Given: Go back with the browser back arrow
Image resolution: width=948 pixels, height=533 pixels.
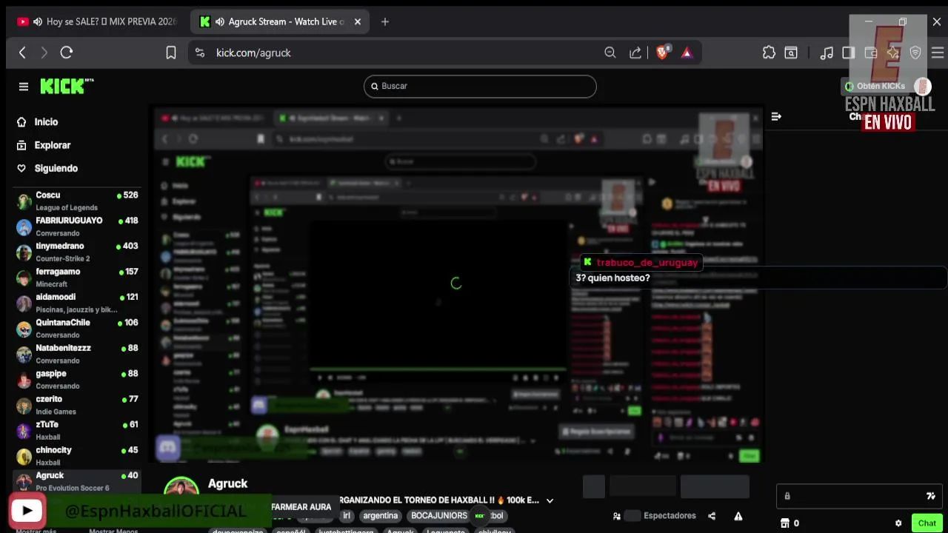Looking at the screenshot, I should tap(22, 53).
